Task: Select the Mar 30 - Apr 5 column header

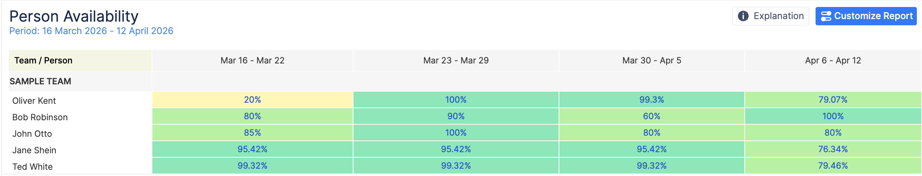Action: (x=651, y=60)
